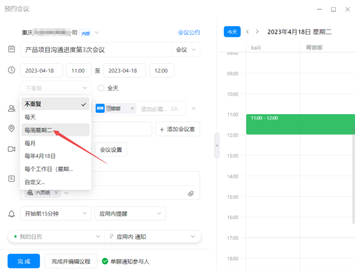The image size is (355, 272).
Task: Click the previous day arrow in calendar
Action: click(247, 32)
